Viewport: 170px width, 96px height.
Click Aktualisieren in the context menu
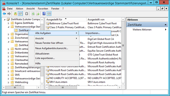(x=54, y=54)
